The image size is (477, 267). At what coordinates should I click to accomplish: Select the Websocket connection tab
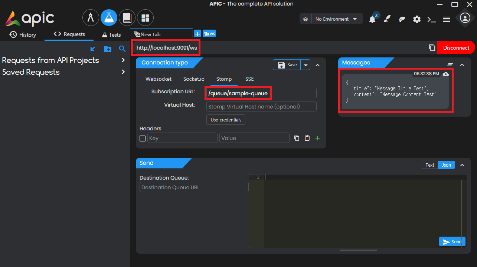[159, 79]
